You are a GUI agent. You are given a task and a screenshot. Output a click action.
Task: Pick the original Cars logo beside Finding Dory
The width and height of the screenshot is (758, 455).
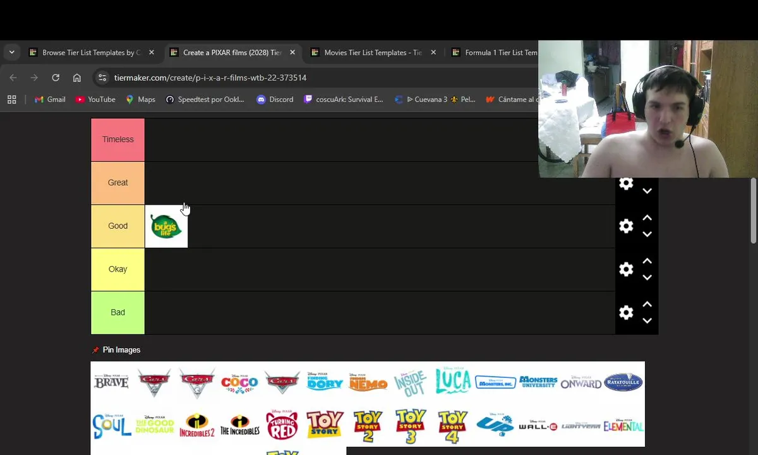click(x=282, y=382)
